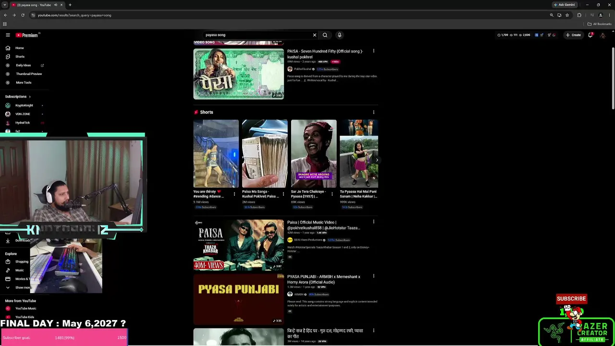Open the YouTube guide hamburger menu
Image resolution: width=615 pixels, height=346 pixels.
pos(8,35)
